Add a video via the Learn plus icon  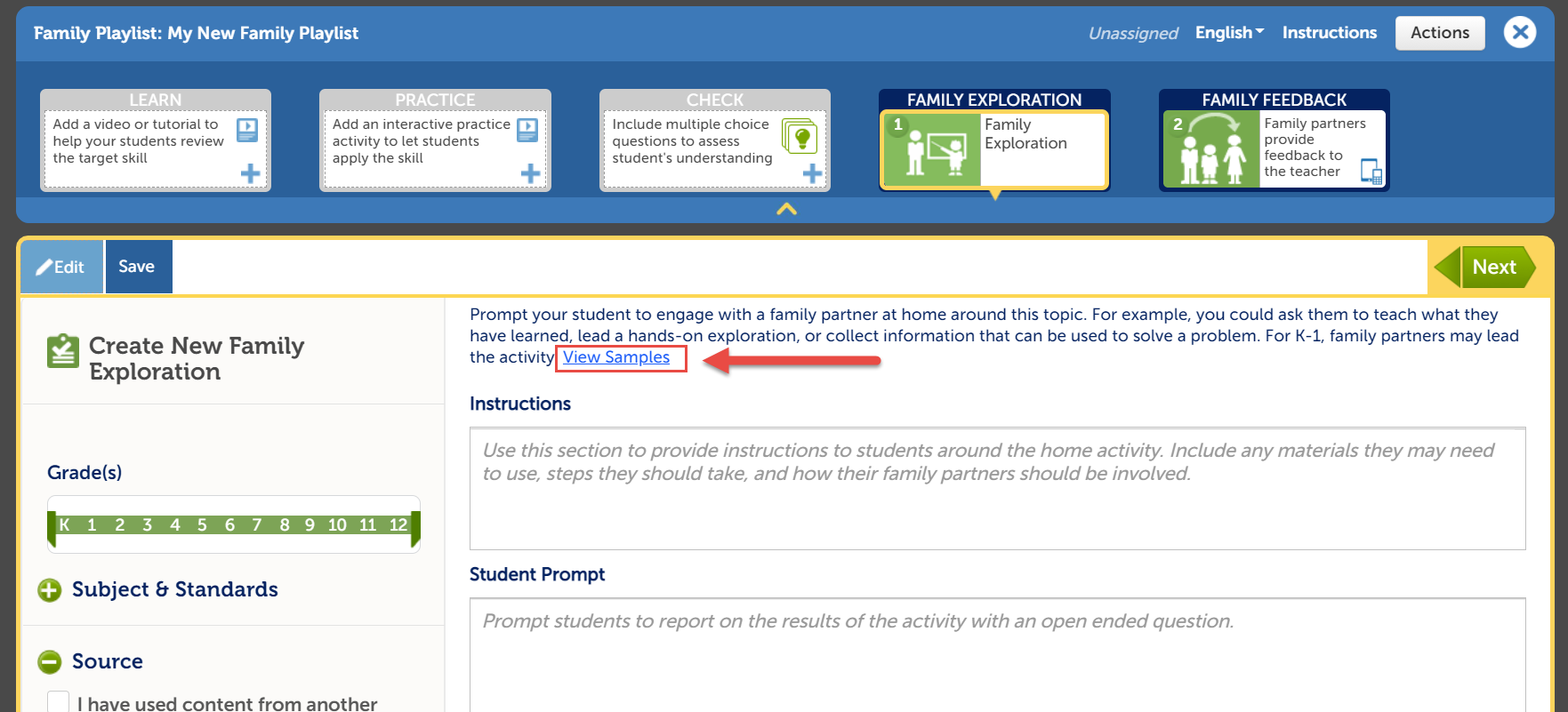coord(251,173)
